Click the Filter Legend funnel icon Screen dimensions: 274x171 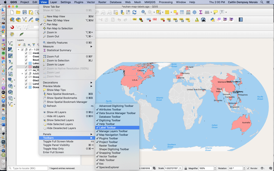click(x=33, y=45)
